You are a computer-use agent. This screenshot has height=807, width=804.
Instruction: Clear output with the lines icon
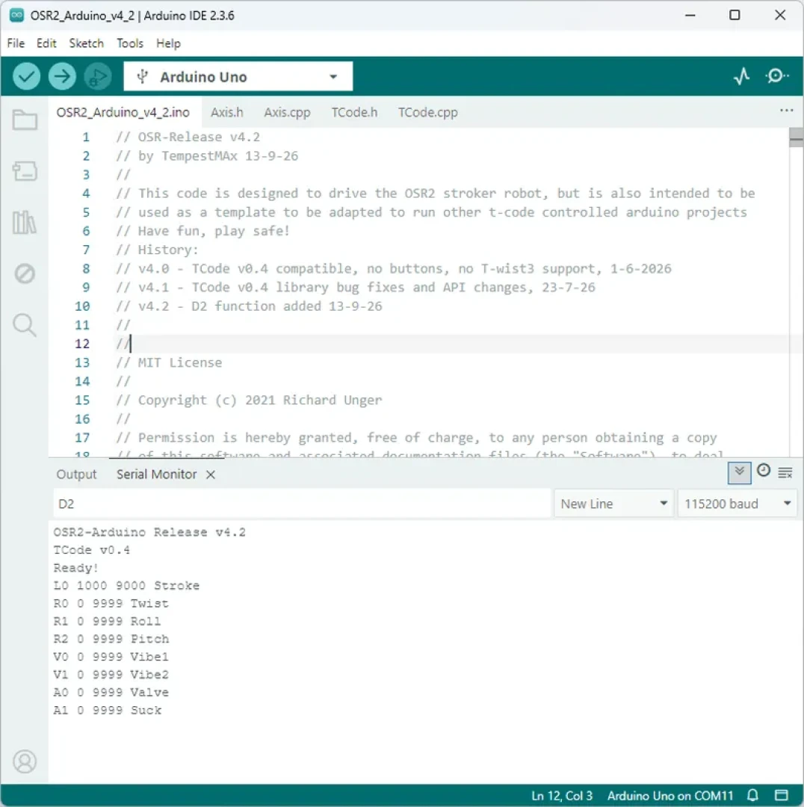(785, 472)
